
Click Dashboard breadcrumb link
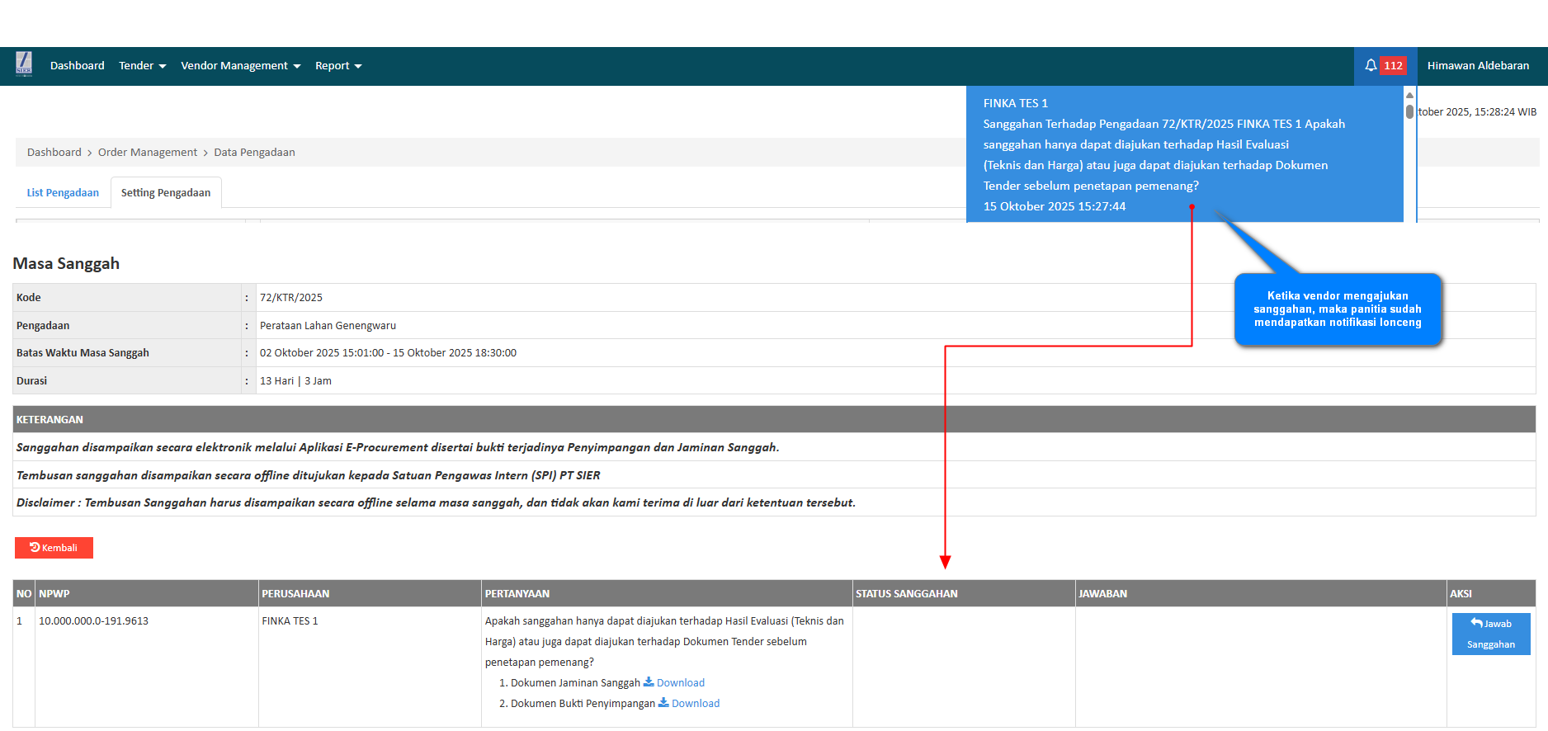54,153
